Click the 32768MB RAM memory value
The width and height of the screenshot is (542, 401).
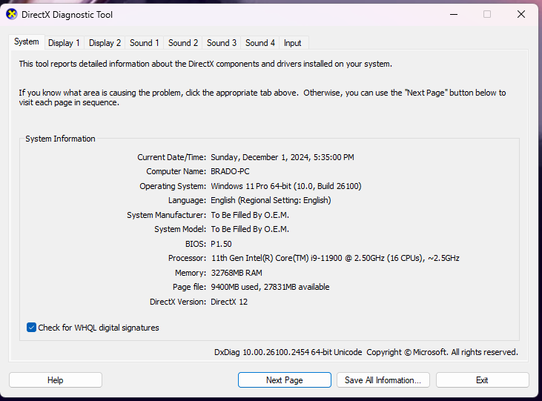click(x=237, y=273)
